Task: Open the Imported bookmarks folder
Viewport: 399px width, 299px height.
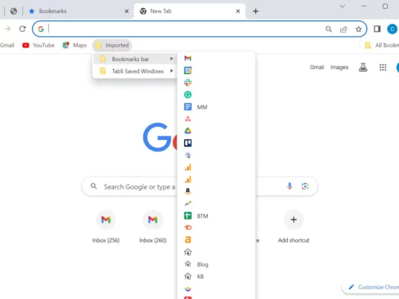Action: coord(112,45)
